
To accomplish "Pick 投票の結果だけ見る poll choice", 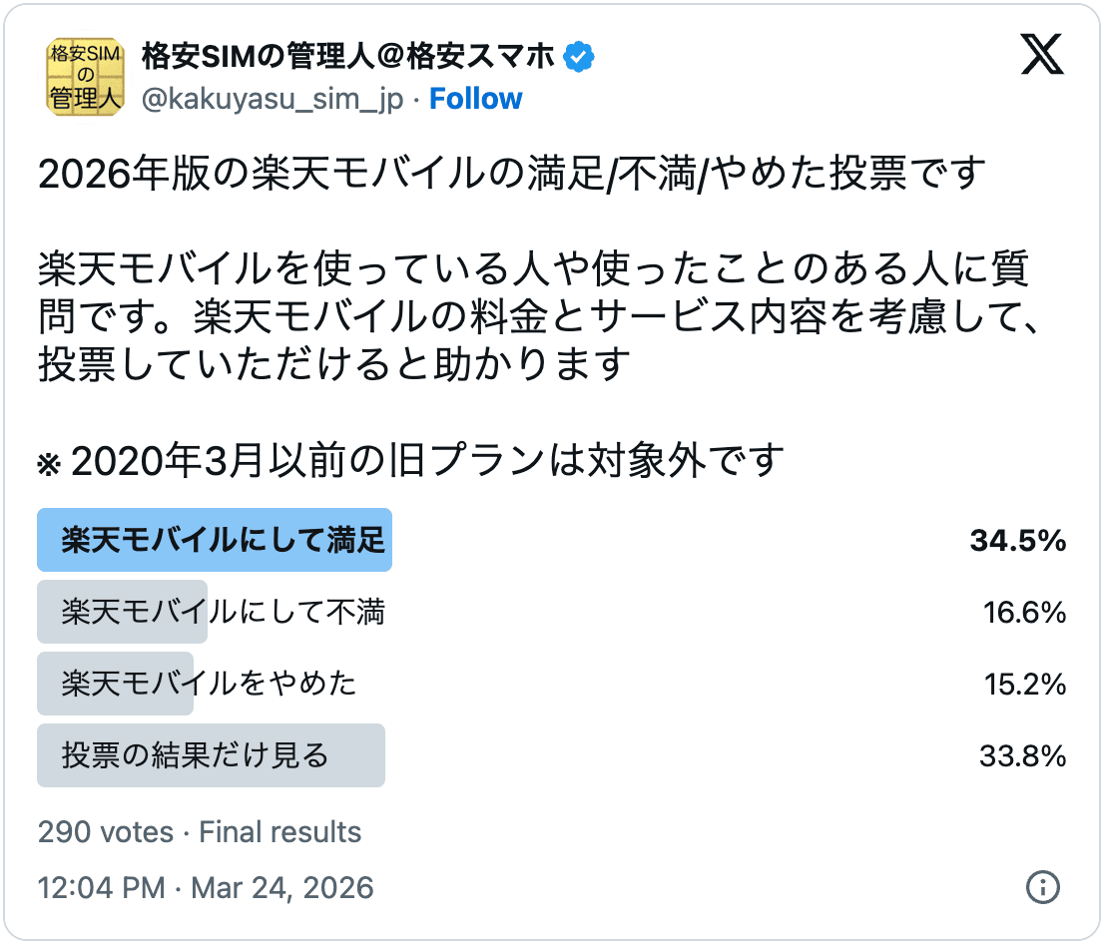I will [212, 755].
